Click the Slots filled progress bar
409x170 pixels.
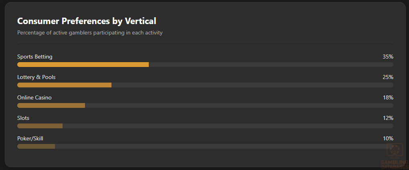click(40, 126)
